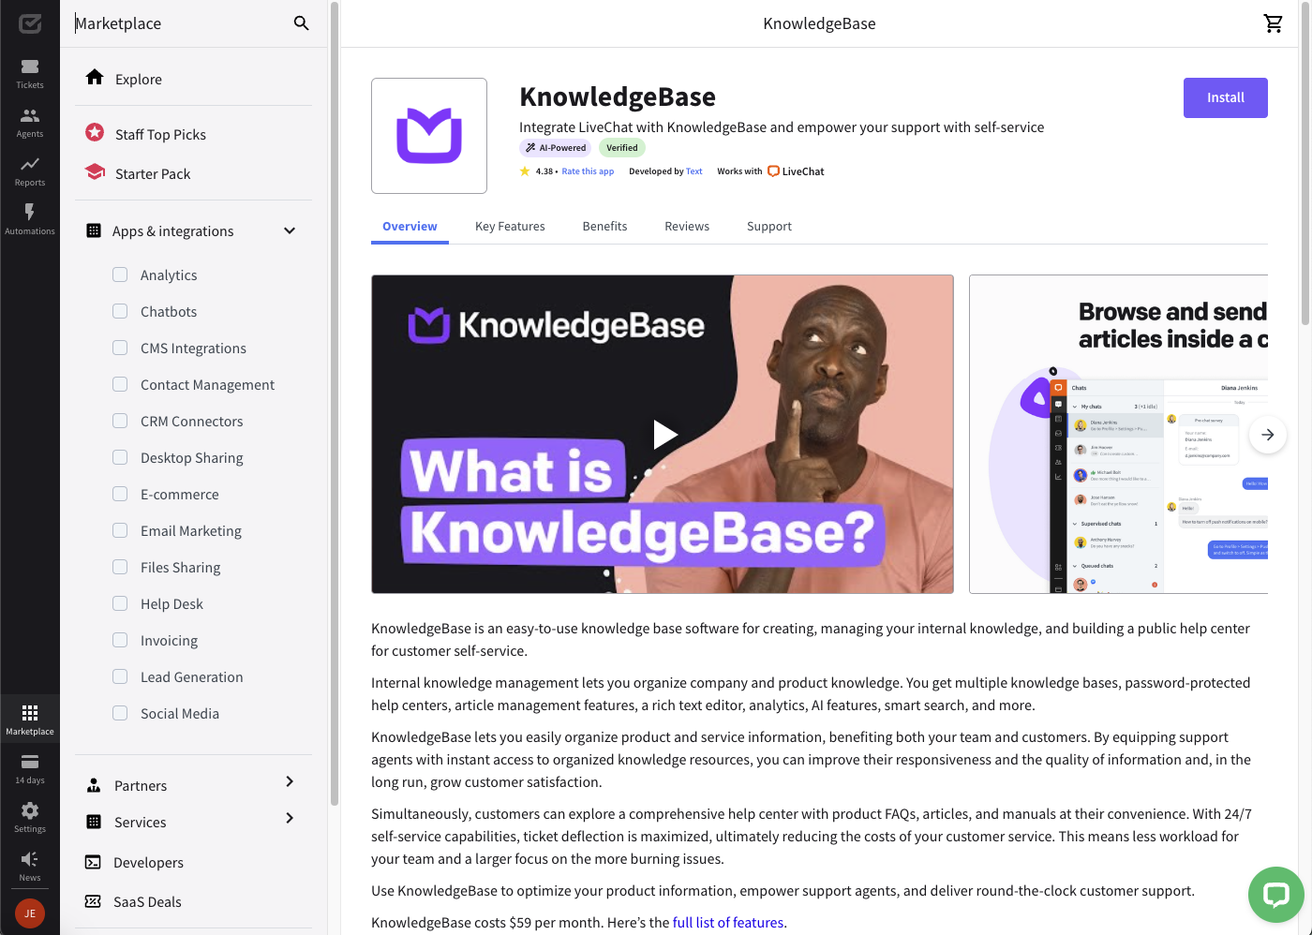Check the Chatbots category checkbox
The height and width of the screenshot is (935, 1312).
click(120, 311)
